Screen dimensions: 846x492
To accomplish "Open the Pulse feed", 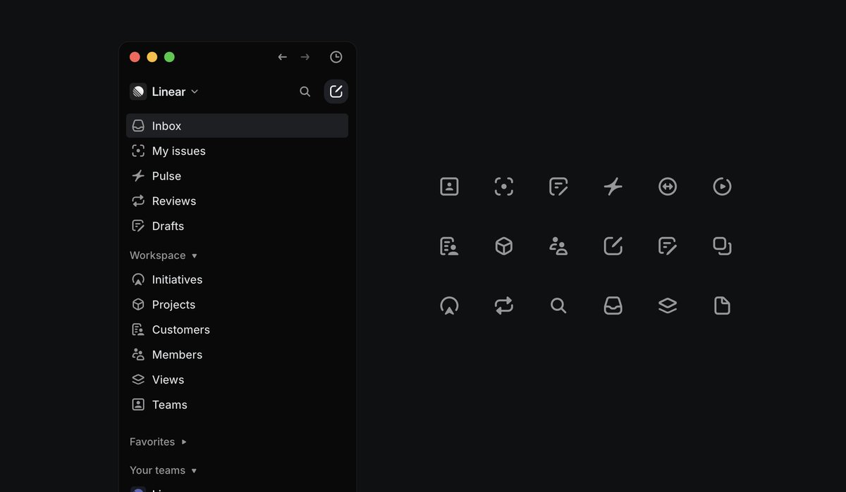I will 237,176.
